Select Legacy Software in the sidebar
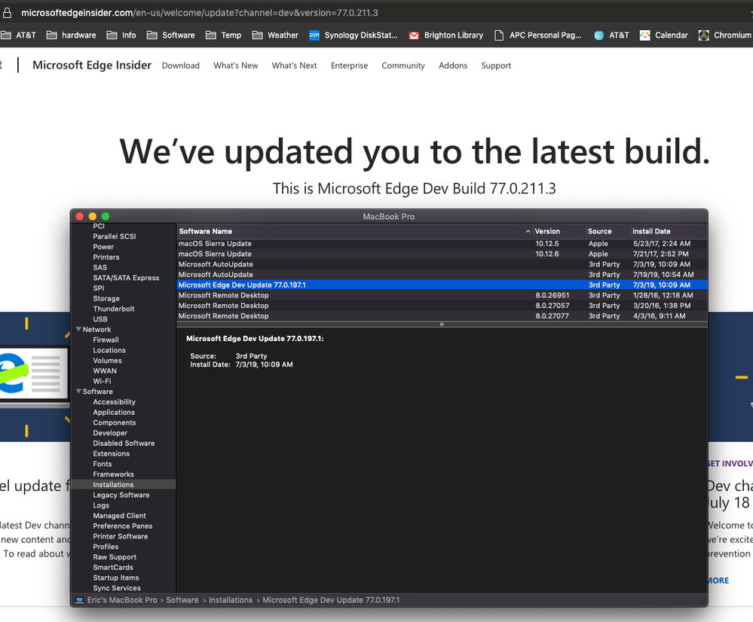Viewport: 753px width, 622px height. pyautogui.click(x=121, y=494)
